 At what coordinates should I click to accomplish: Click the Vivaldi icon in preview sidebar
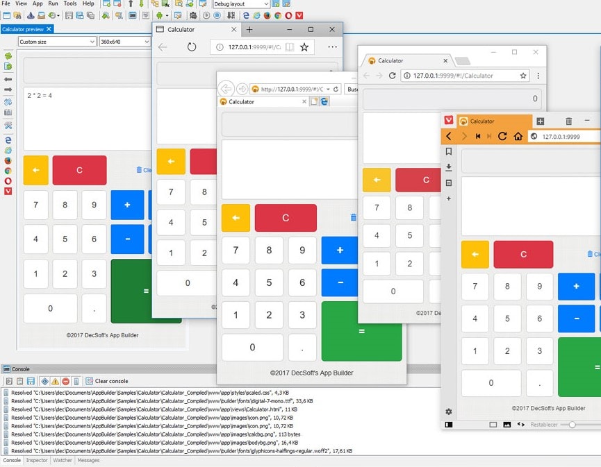pyautogui.click(x=8, y=191)
